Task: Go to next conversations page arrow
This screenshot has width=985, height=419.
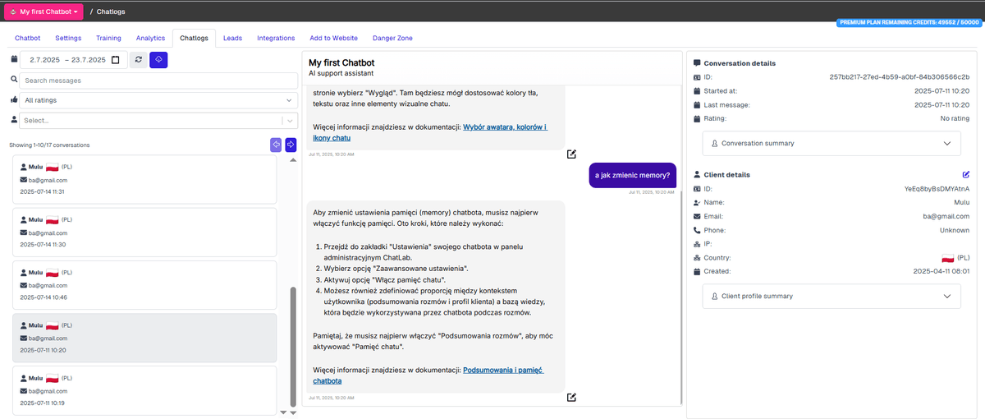Action: point(291,145)
